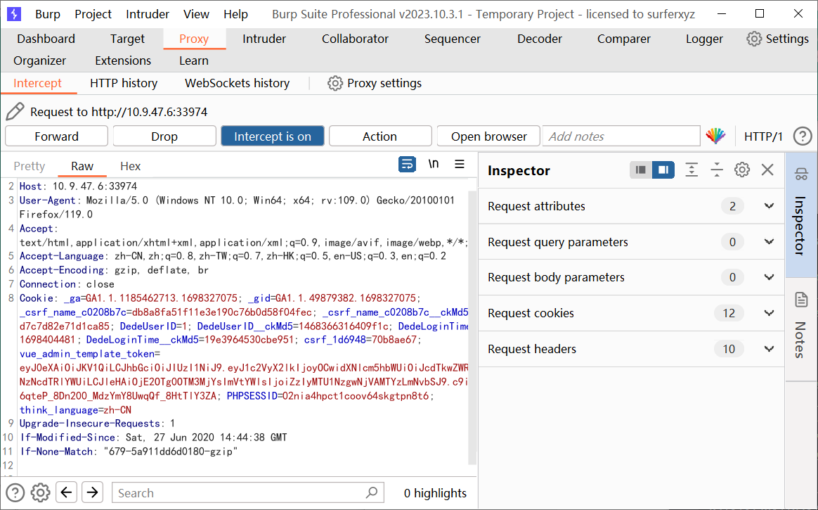Toggle the text word wrap icon
This screenshot has width=818, height=510.
point(407,165)
